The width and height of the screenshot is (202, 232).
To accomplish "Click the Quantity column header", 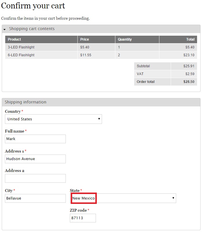I will pos(124,39).
